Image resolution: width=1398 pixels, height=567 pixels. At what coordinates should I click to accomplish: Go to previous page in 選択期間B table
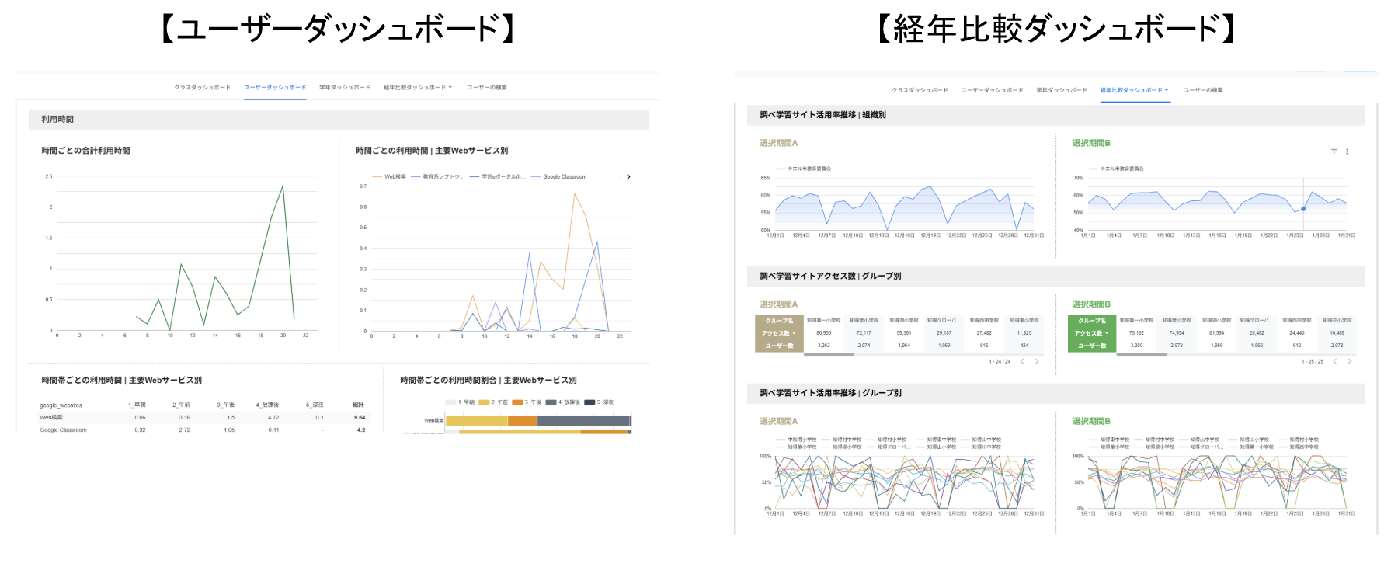1335,361
